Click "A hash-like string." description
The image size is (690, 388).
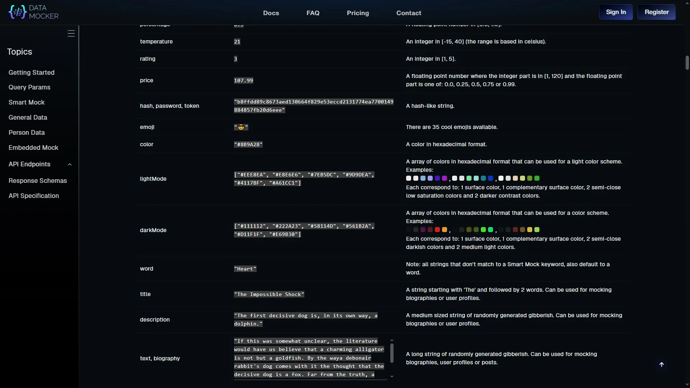coord(430,106)
